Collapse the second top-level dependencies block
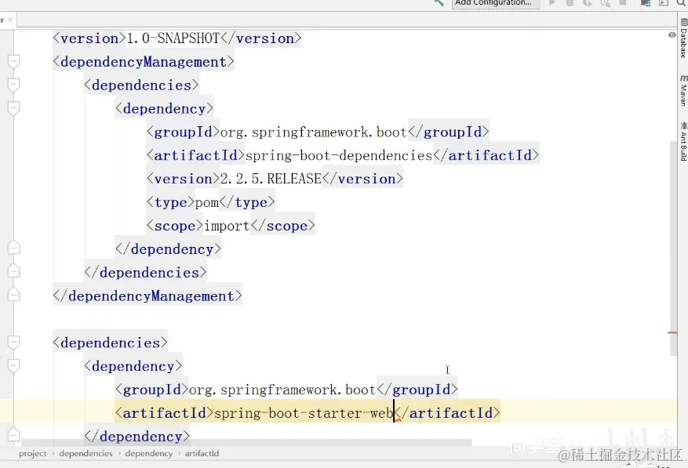688x468 pixels. point(13,342)
